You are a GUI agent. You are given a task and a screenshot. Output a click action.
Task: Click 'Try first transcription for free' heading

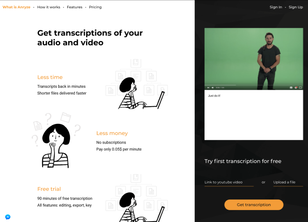(243, 161)
